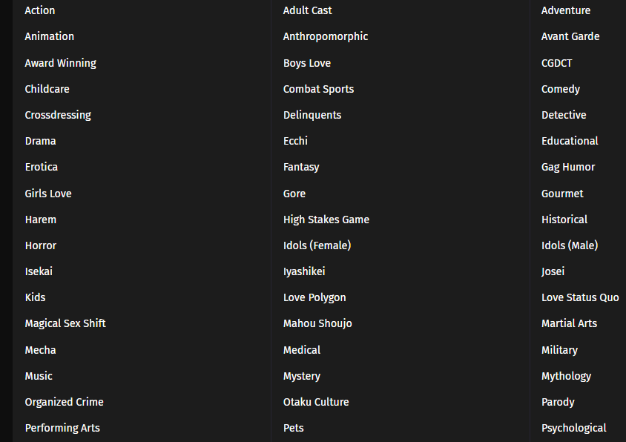Viewport: 626px width, 442px height.
Task: Choose the Combat Sports genre
Action: coord(318,89)
